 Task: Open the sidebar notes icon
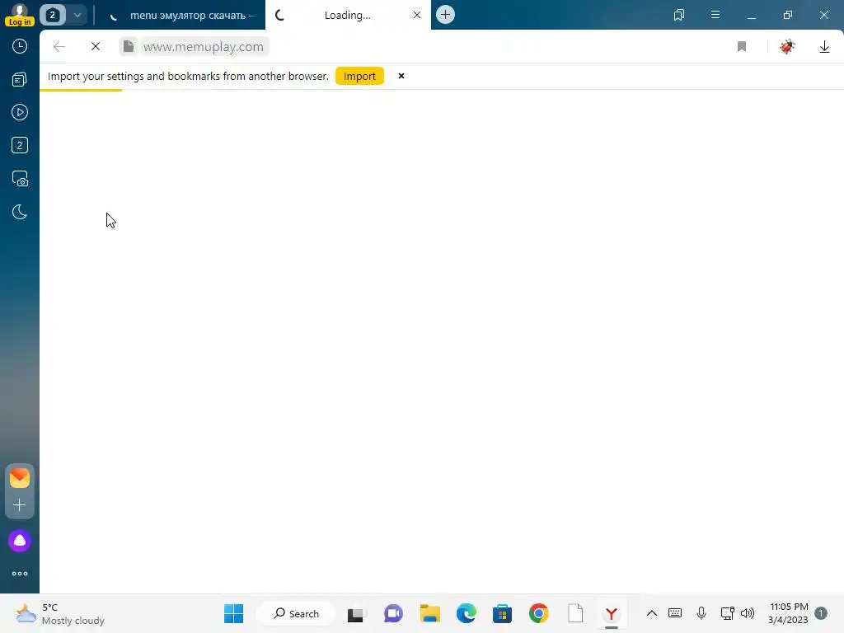click(x=20, y=80)
